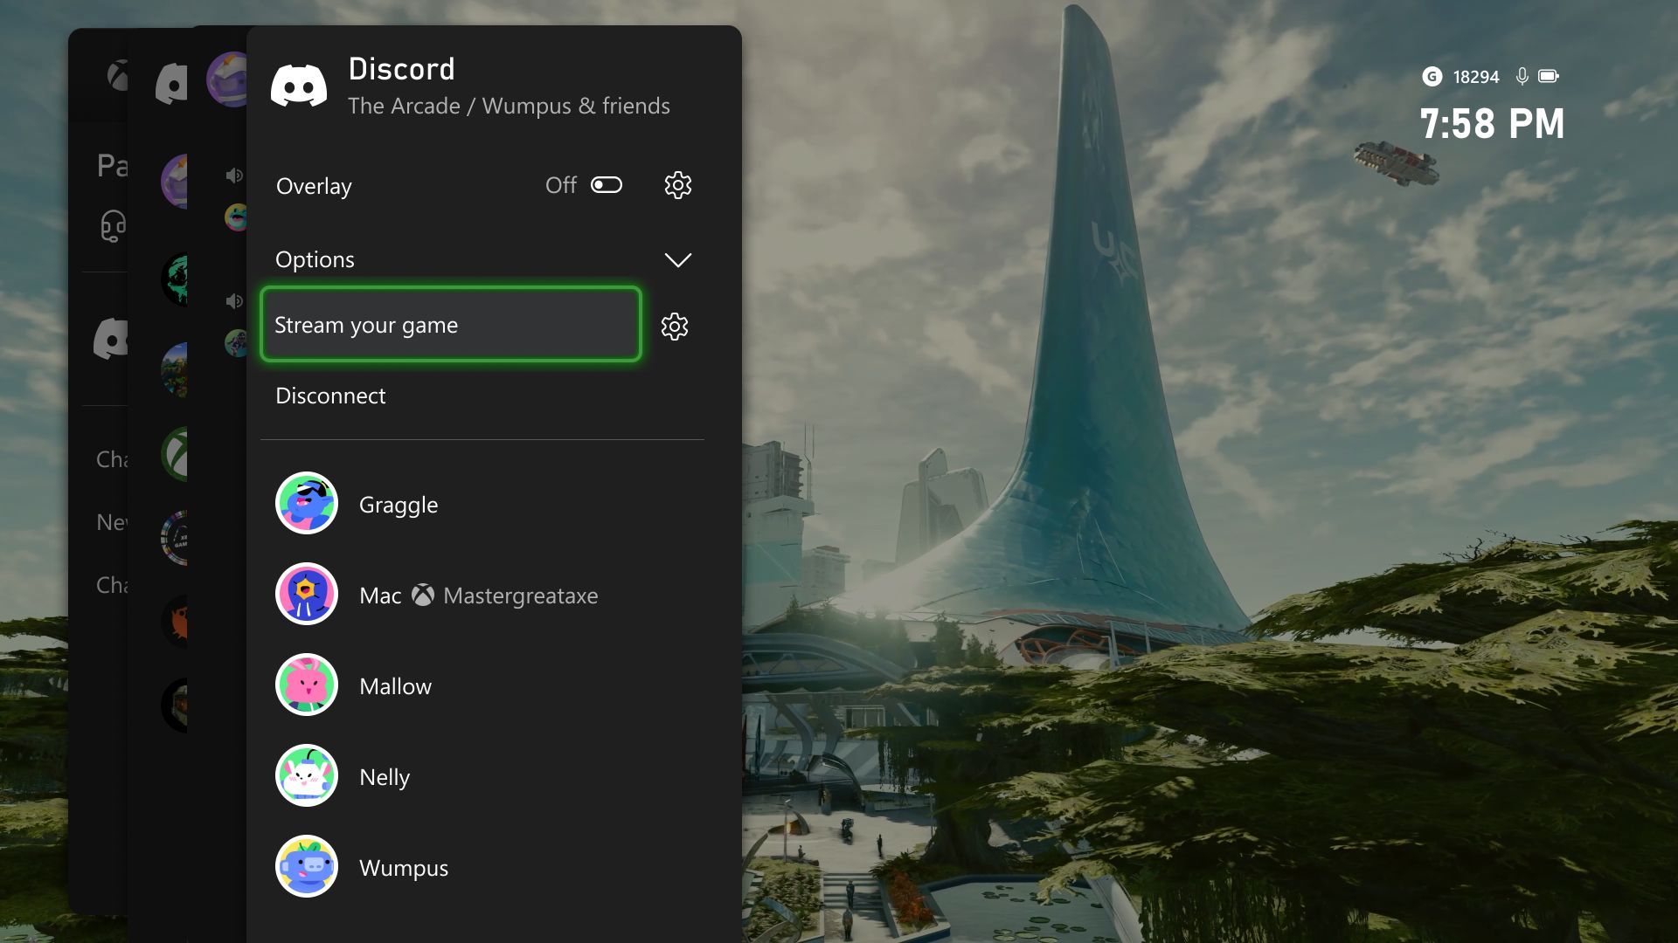Open Discord overlay settings gear
The width and height of the screenshot is (1678, 943).
tap(677, 184)
